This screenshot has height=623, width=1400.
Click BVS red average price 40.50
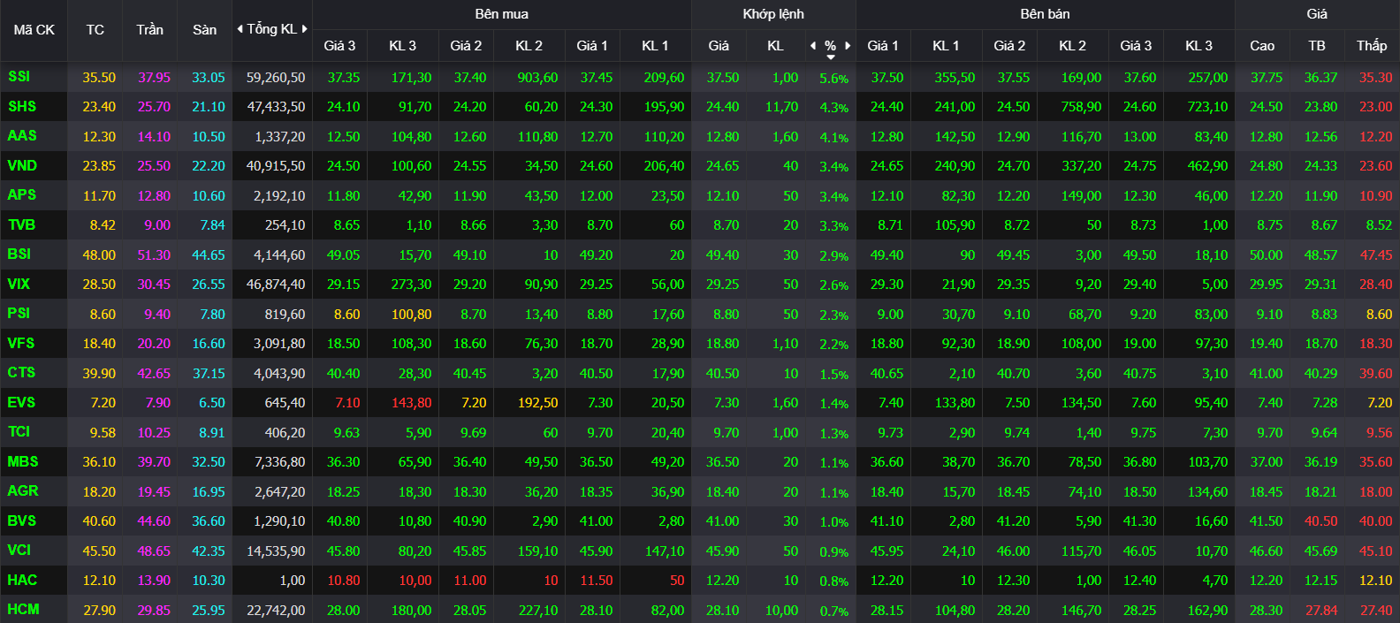click(x=1320, y=521)
